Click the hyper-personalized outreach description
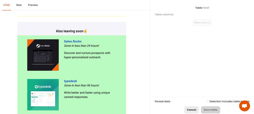 tap(87, 55)
